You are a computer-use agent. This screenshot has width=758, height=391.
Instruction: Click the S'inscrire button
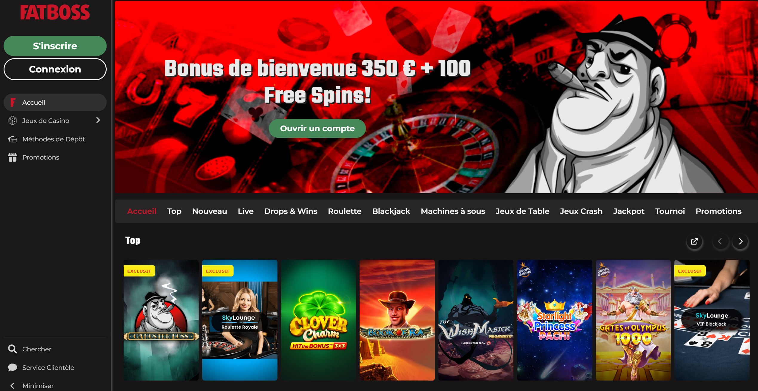coord(55,46)
